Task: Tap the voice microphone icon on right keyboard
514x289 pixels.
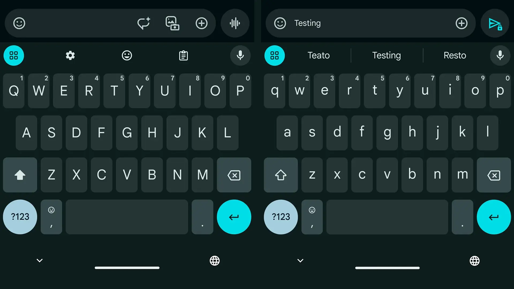Action: click(501, 55)
